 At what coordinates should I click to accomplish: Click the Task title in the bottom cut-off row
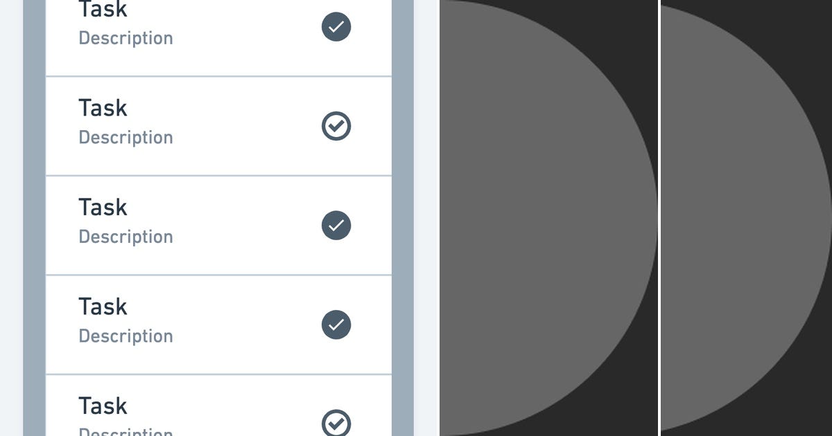[x=103, y=406]
